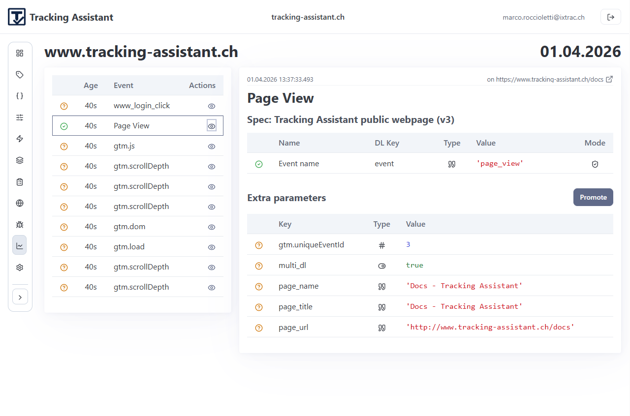Open the bug icon in sidebar
The width and height of the screenshot is (630, 416).
(20, 225)
